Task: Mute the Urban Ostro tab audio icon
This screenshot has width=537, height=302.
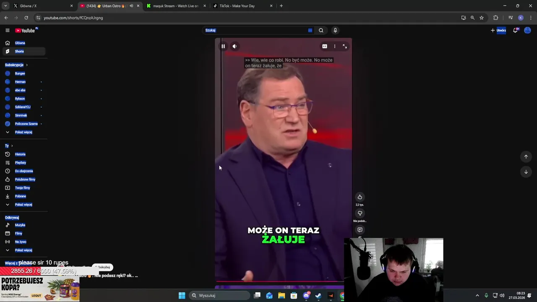Action: point(131,6)
